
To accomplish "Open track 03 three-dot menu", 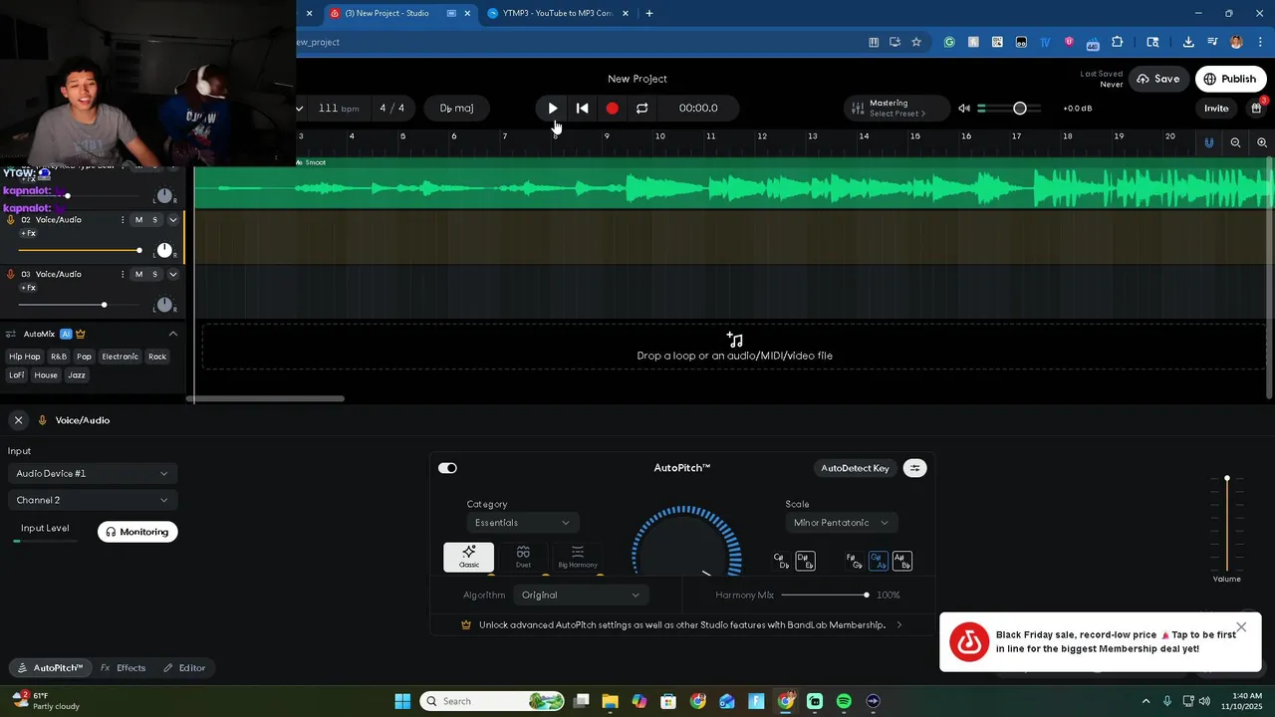I will (x=123, y=274).
